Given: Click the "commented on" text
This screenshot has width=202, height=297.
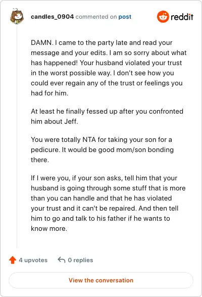Looking at the screenshot, I should tap(96, 17).
